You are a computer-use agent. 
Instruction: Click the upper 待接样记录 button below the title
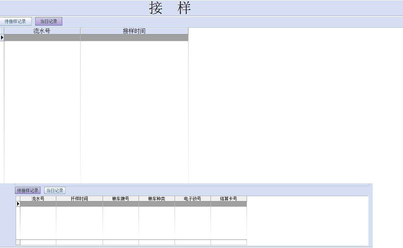(16, 21)
